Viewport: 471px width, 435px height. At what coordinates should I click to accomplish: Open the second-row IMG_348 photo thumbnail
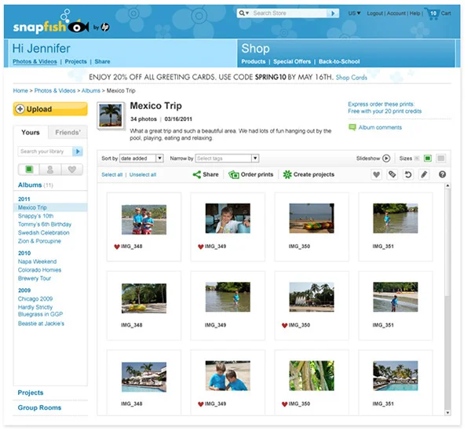point(144,298)
